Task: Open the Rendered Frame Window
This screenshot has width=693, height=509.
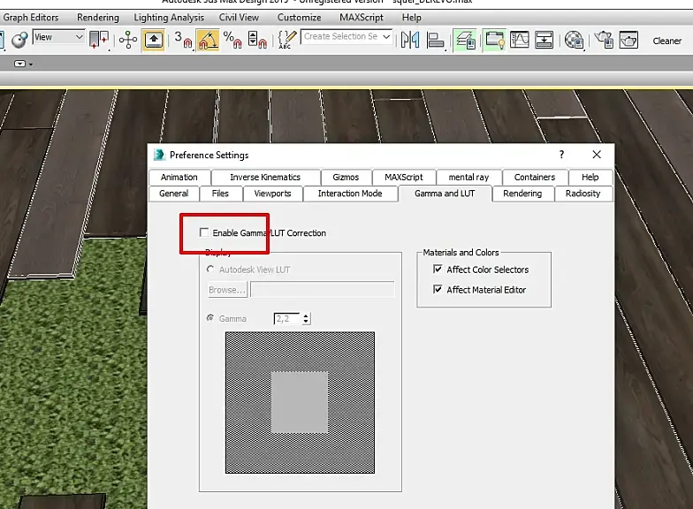Action: (x=628, y=41)
